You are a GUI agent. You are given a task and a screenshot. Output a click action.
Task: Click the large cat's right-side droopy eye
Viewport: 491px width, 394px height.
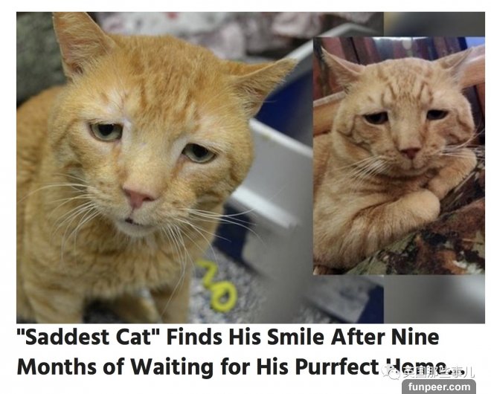click(199, 153)
